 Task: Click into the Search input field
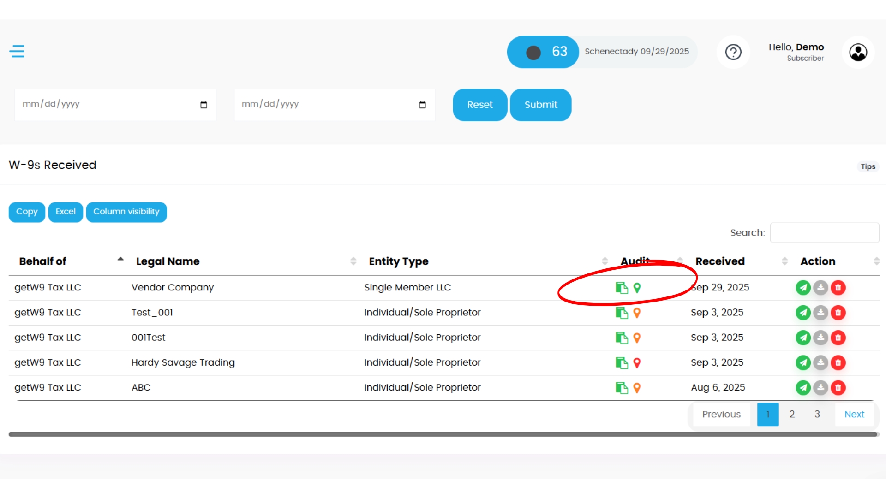[x=824, y=233]
